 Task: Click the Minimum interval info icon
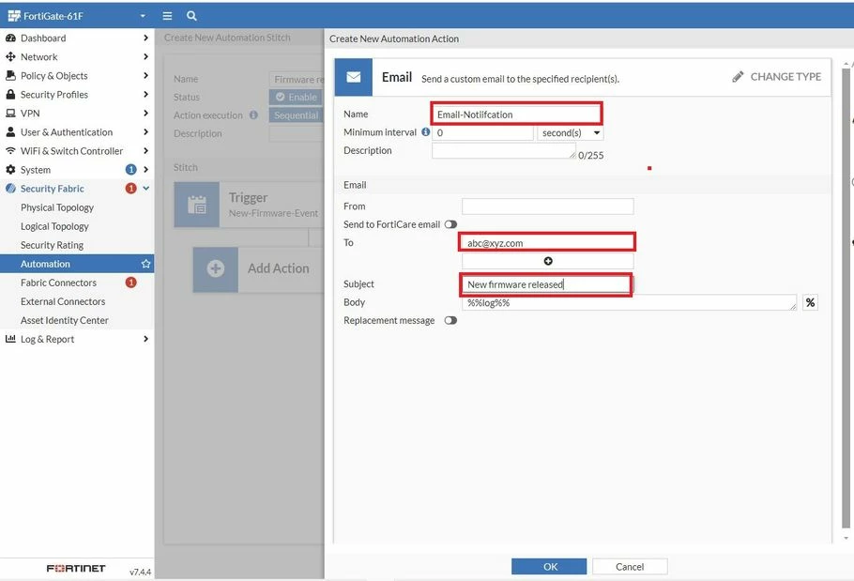click(x=425, y=131)
